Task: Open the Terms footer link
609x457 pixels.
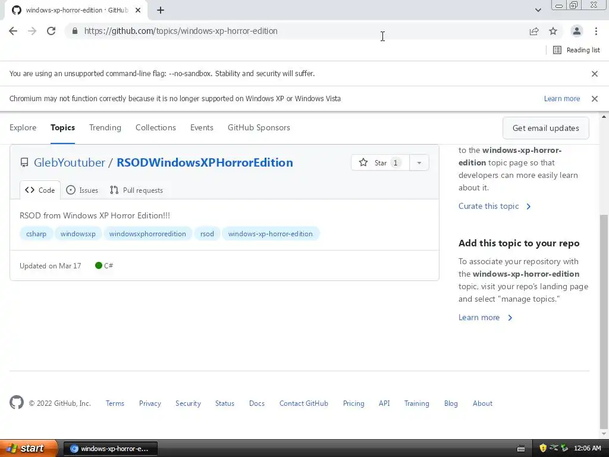Action: (115, 403)
